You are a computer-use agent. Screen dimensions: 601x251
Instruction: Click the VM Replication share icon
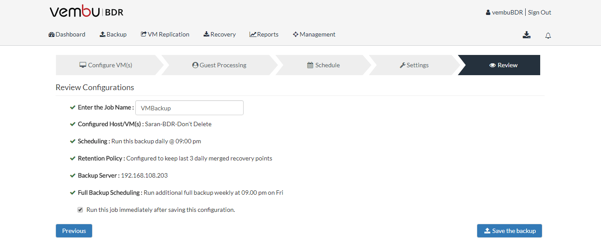pos(144,34)
